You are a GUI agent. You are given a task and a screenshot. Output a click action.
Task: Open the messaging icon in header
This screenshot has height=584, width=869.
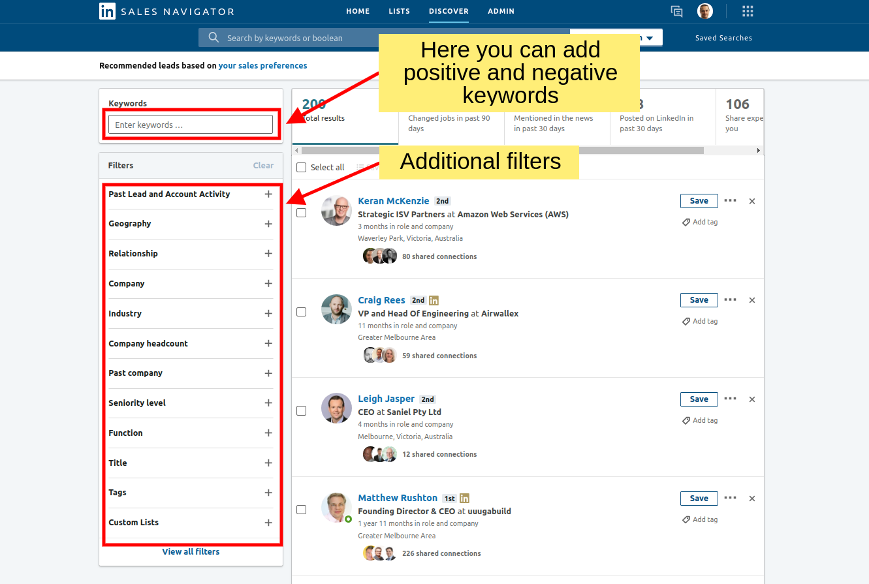[x=677, y=11]
